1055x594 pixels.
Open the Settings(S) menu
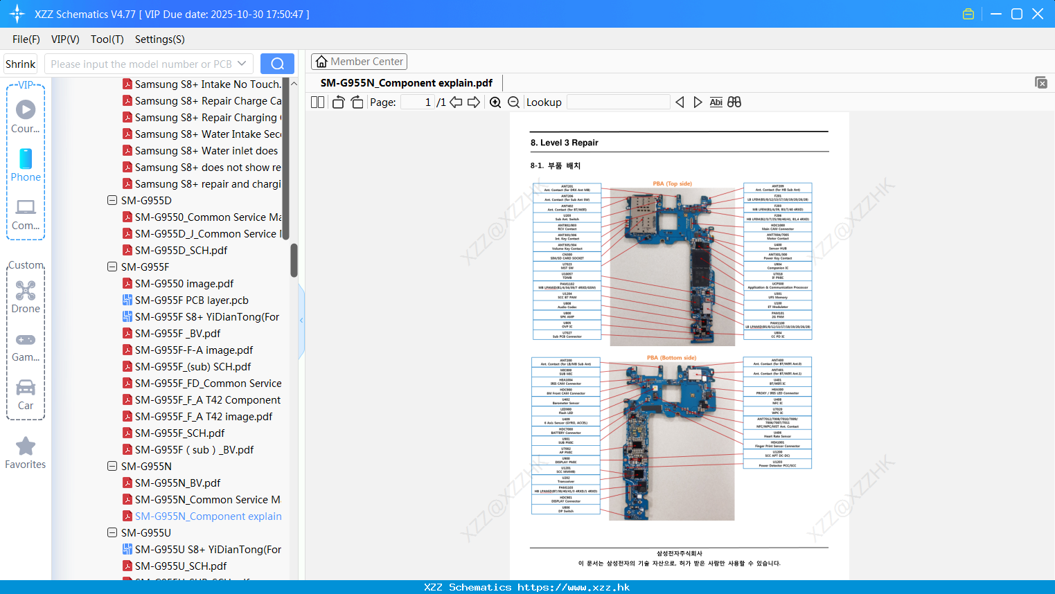(160, 39)
